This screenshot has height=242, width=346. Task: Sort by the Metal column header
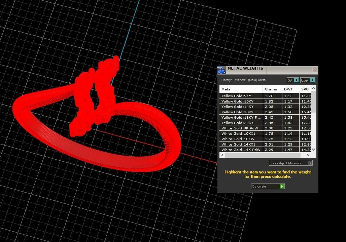pyautogui.click(x=241, y=89)
